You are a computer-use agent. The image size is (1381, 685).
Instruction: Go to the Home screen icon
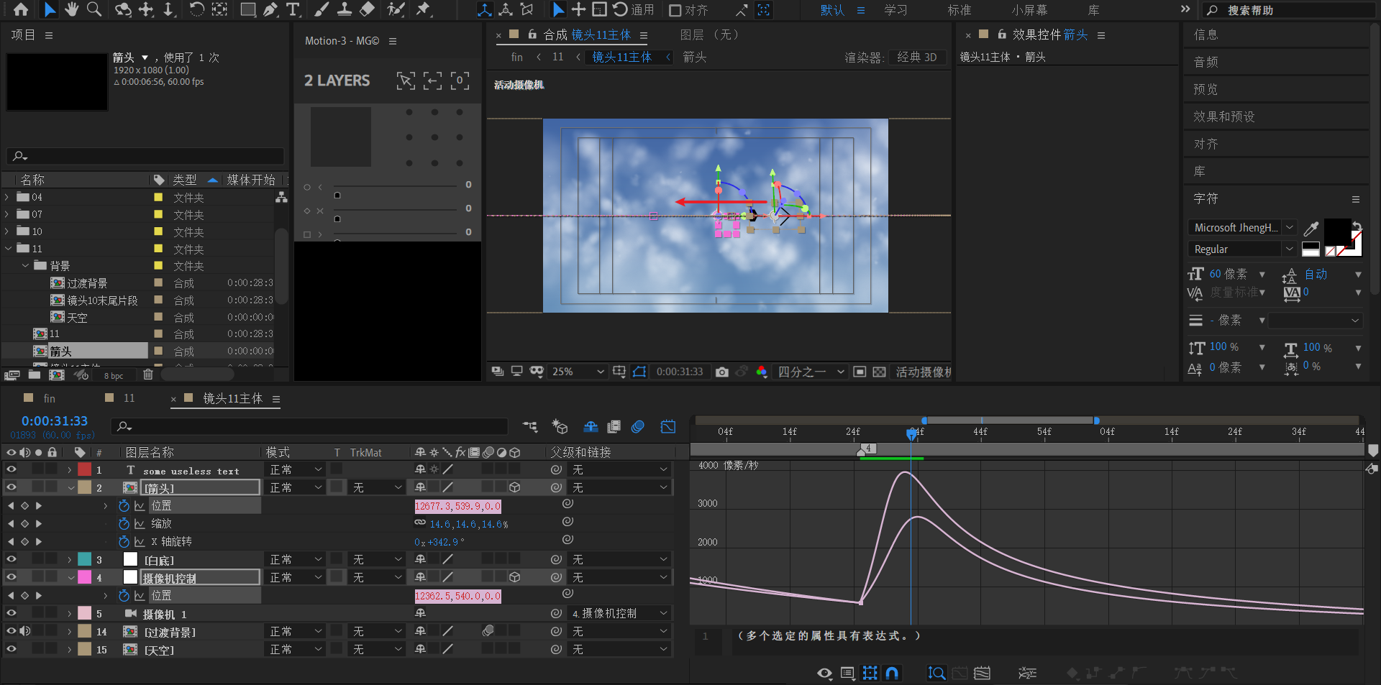(x=21, y=9)
